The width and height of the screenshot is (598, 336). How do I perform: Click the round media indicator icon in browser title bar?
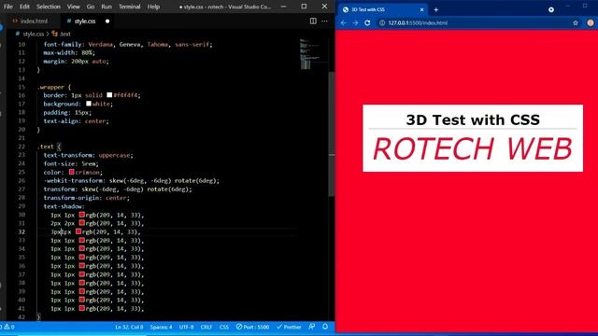point(551,9)
